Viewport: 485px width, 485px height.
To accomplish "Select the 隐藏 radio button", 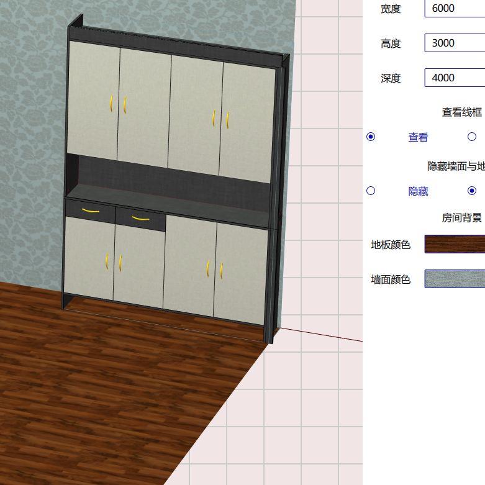I will pos(371,191).
